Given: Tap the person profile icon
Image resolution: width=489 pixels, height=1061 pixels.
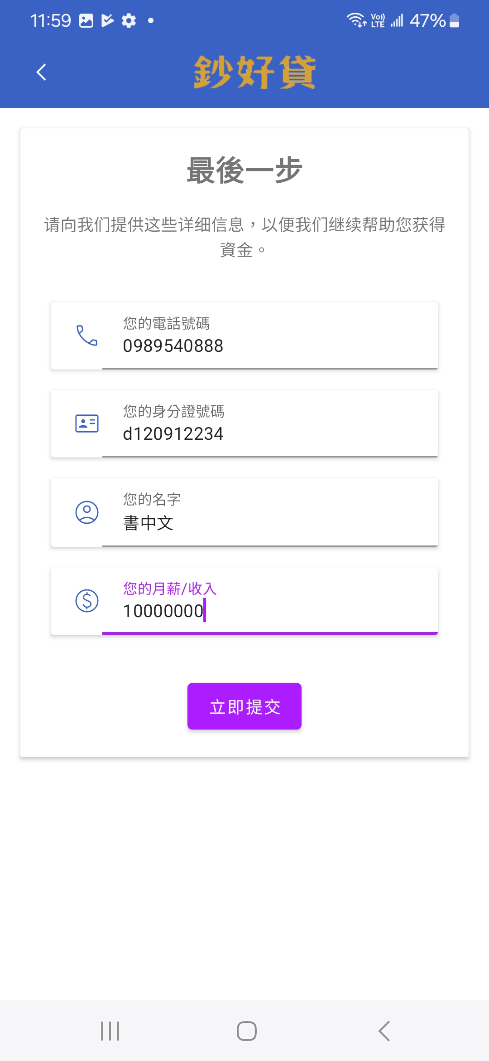Looking at the screenshot, I should click(x=86, y=512).
